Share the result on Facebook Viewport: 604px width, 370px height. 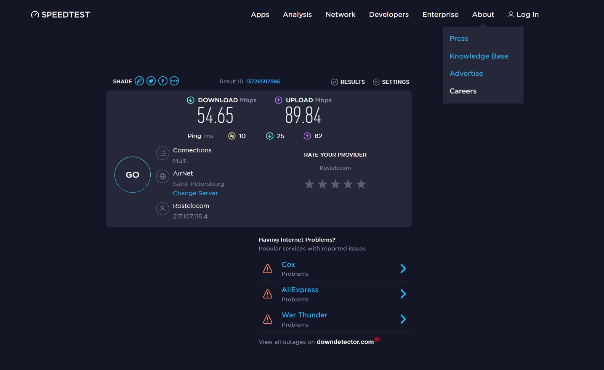(x=163, y=81)
